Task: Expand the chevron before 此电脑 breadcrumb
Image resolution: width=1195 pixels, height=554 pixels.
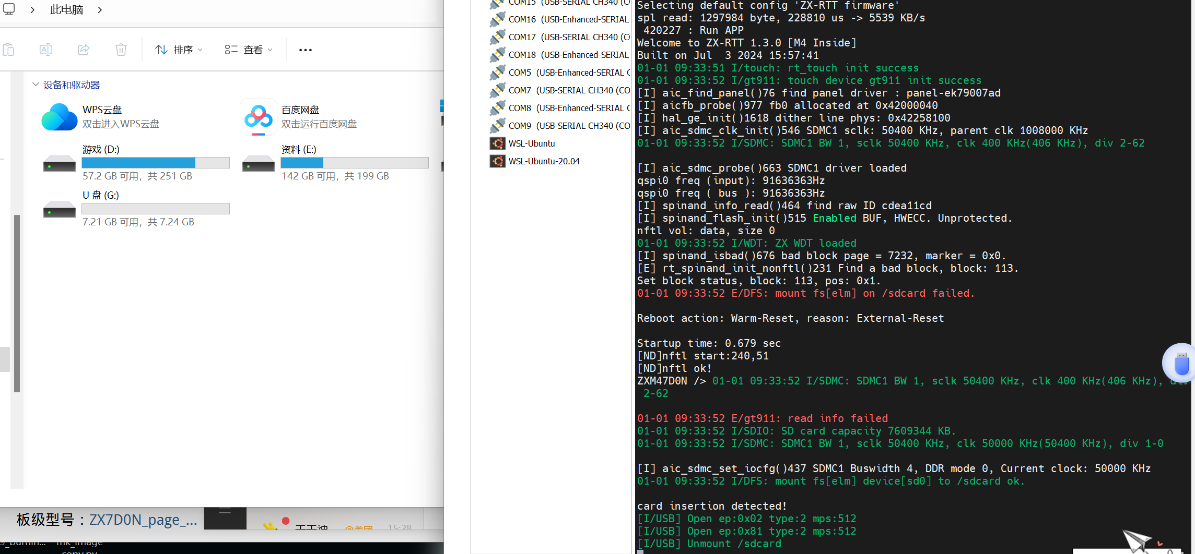Action: point(32,9)
